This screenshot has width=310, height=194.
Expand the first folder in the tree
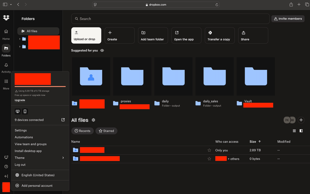19,39
